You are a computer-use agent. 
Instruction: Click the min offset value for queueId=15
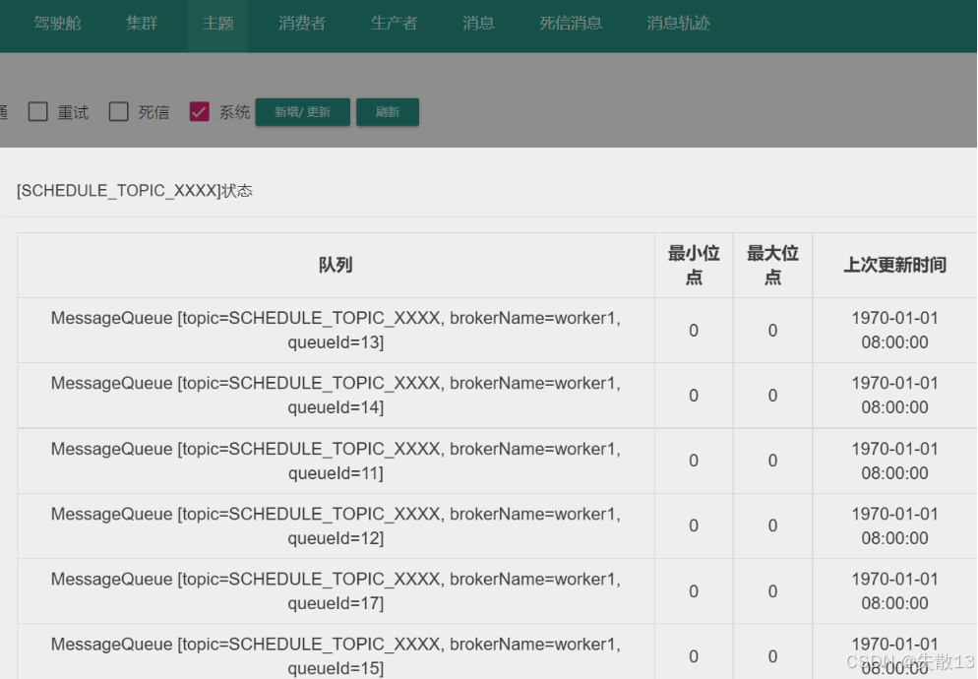coord(694,656)
